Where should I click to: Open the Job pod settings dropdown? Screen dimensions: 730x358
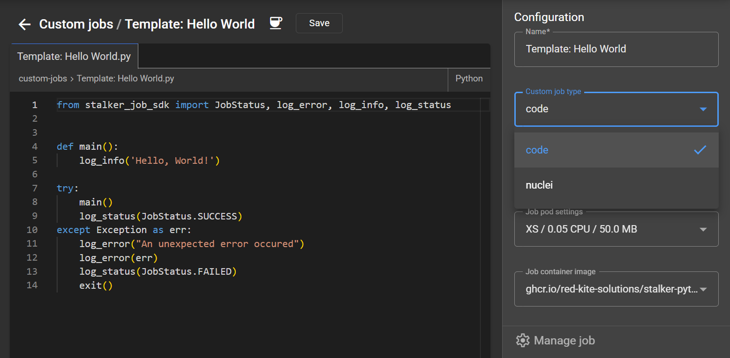click(x=616, y=229)
